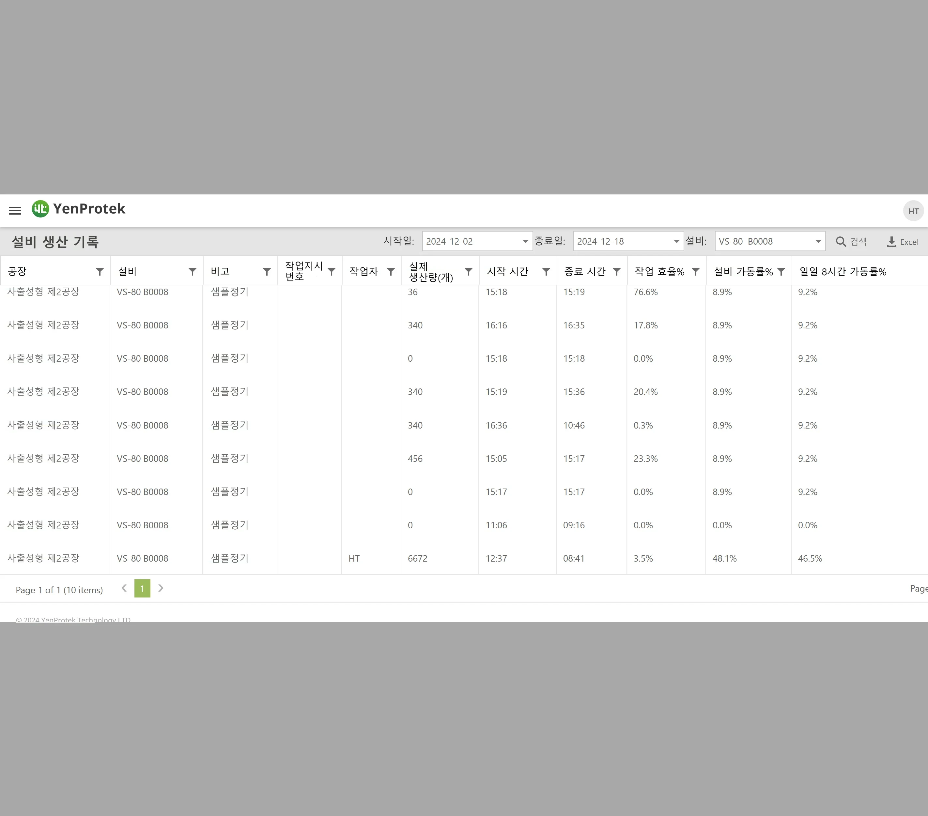This screenshot has width=928, height=816.
Task: Click production quantity cell 36
Action: click(413, 292)
